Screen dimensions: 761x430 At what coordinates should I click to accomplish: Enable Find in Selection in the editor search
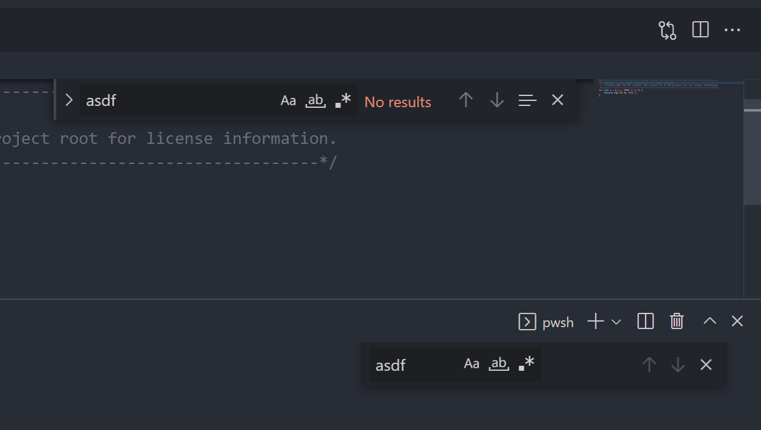point(527,100)
